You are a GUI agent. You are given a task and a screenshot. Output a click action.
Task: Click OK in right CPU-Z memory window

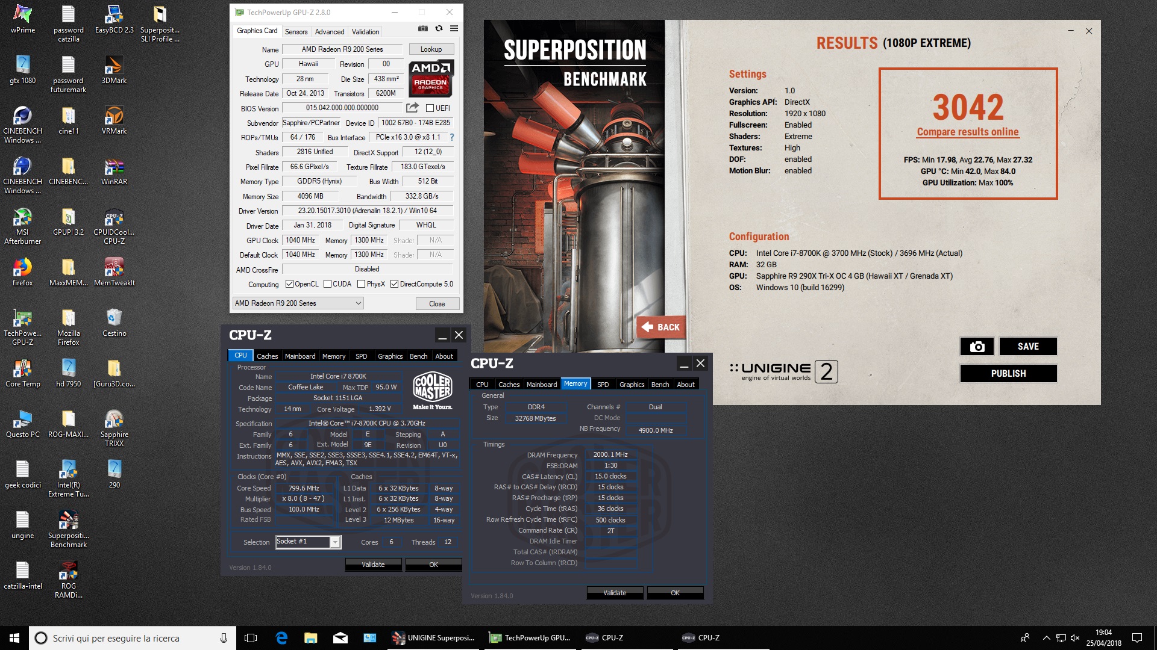tap(675, 593)
